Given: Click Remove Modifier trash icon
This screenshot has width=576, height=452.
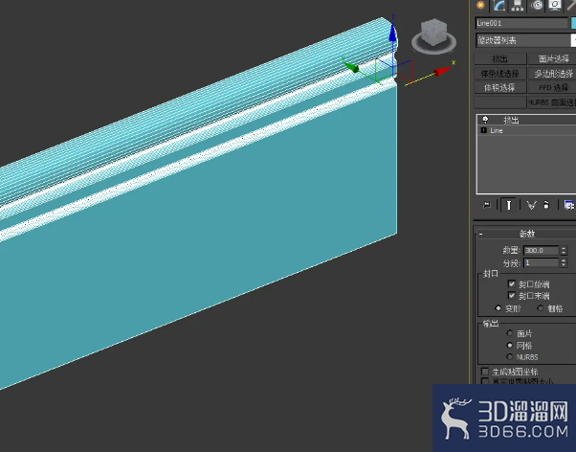Looking at the screenshot, I should point(546,205).
